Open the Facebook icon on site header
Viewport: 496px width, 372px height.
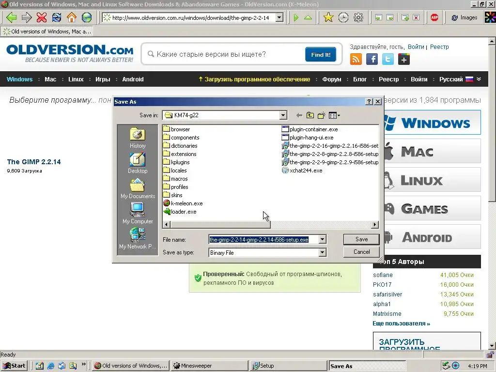click(x=372, y=59)
